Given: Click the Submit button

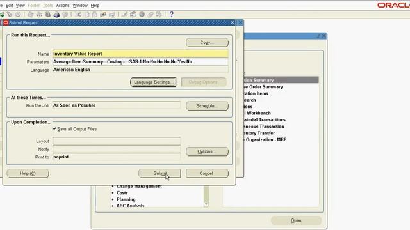Looking at the screenshot, I should 160,173.
